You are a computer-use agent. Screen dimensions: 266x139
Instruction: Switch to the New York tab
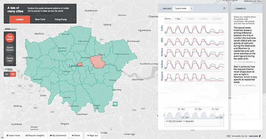click(40, 19)
